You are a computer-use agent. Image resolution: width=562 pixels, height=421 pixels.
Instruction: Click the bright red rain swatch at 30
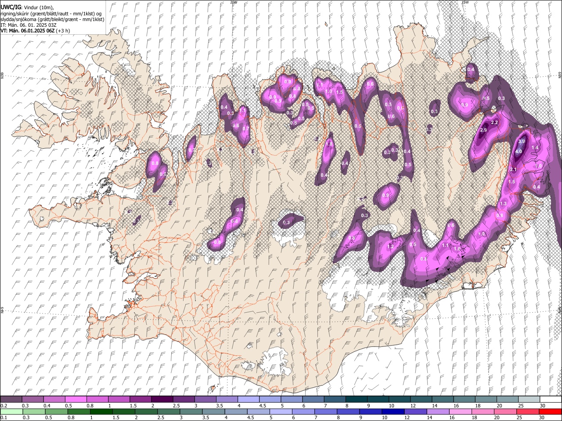pyautogui.click(x=550, y=411)
